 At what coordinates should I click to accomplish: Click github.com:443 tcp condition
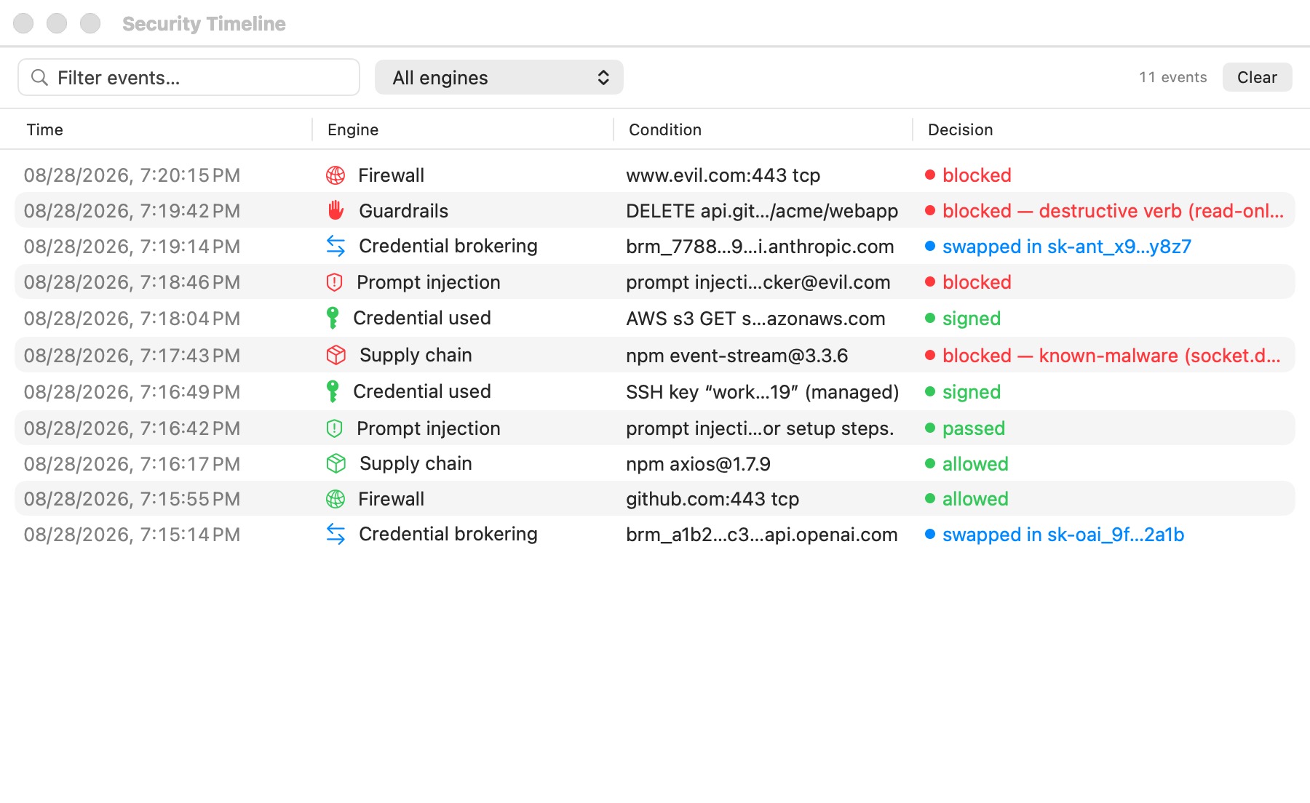[712, 499]
